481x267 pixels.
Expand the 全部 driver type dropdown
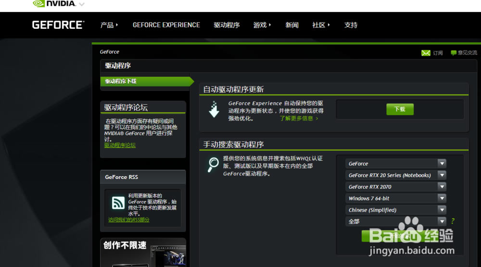[396, 221]
